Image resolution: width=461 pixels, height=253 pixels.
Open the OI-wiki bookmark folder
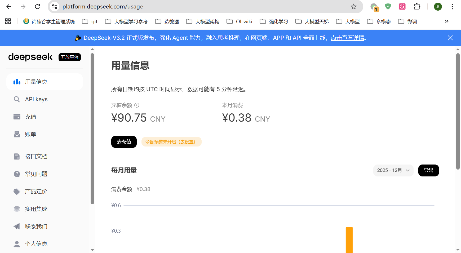click(240, 21)
